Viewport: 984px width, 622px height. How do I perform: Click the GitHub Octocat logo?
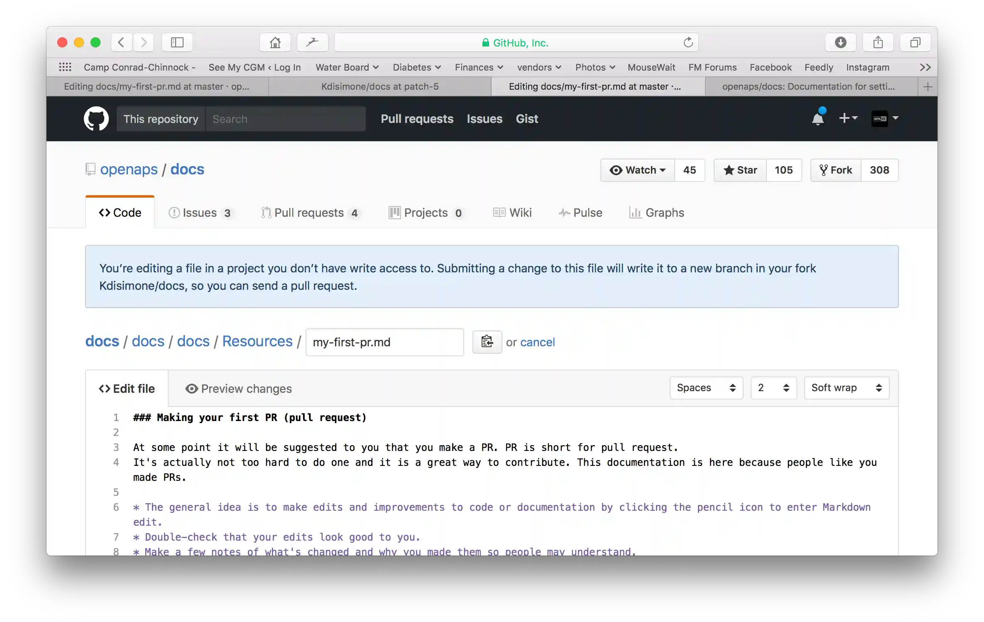[96, 119]
